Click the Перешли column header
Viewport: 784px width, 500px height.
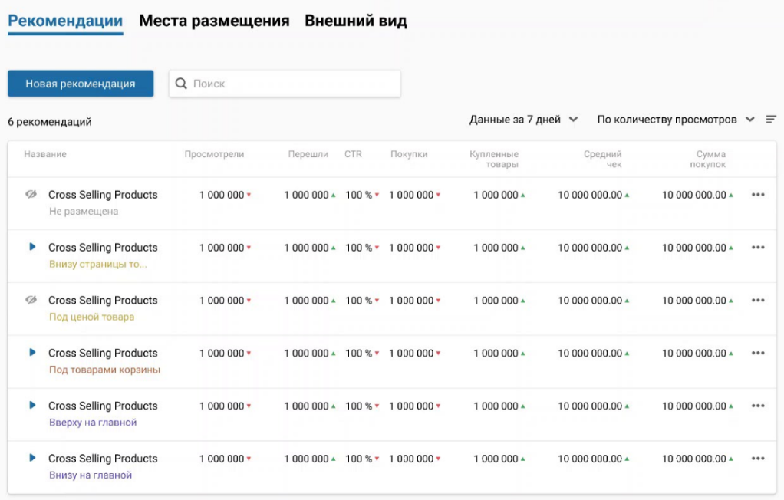(308, 154)
